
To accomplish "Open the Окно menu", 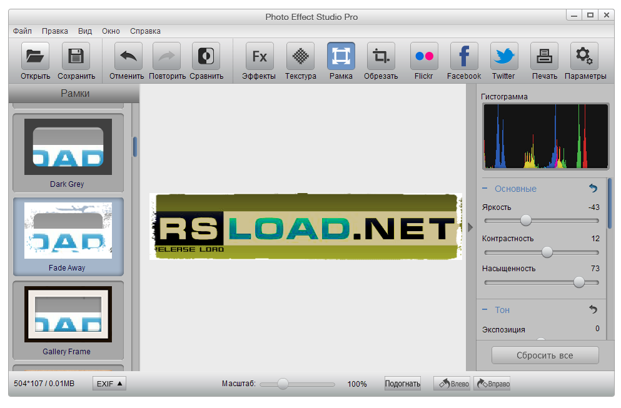I will tap(111, 31).
